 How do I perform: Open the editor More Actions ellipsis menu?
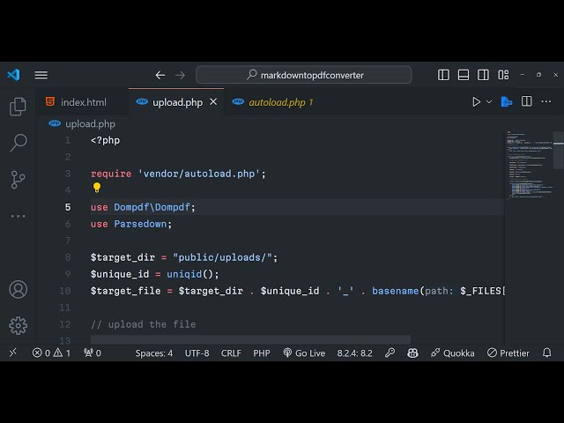click(547, 102)
